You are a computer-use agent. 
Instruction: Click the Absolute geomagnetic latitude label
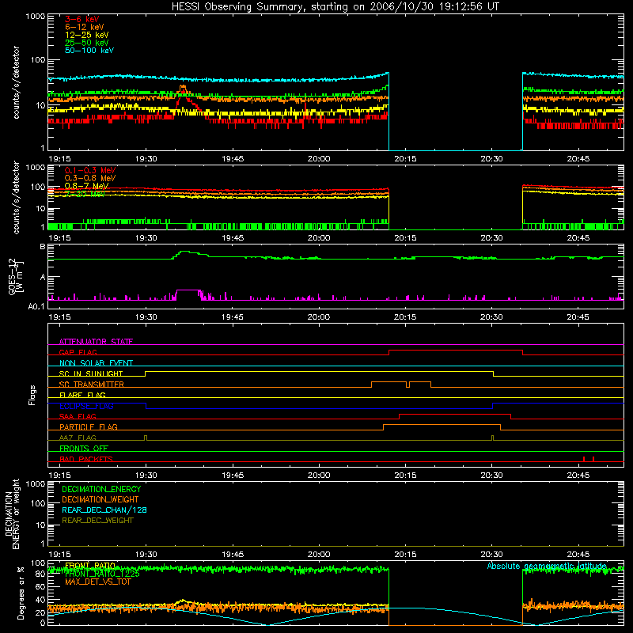click(547, 566)
